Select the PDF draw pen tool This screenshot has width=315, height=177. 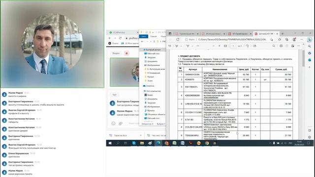tap(177, 46)
